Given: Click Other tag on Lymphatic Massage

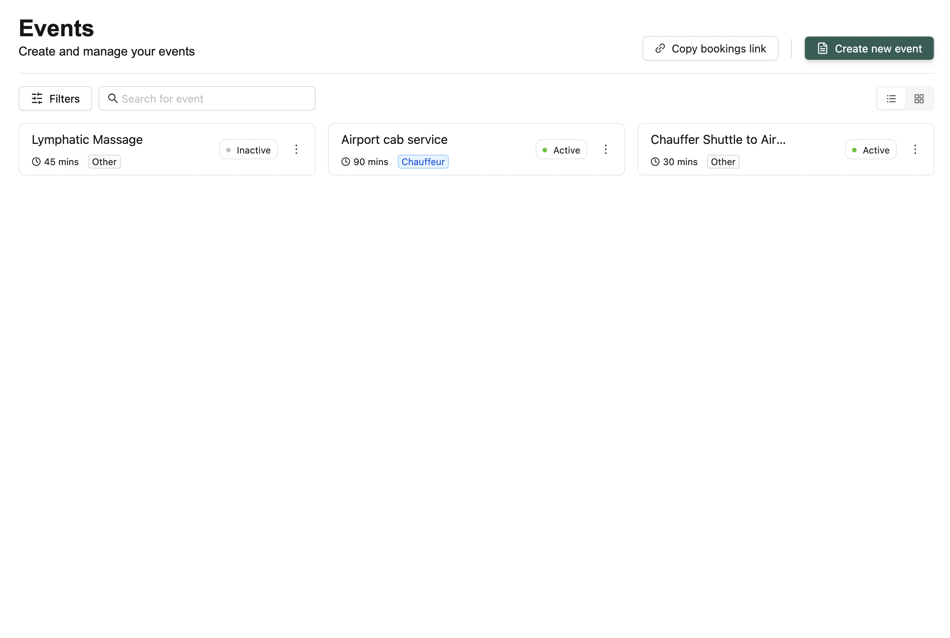Looking at the screenshot, I should (x=104, y=162).
